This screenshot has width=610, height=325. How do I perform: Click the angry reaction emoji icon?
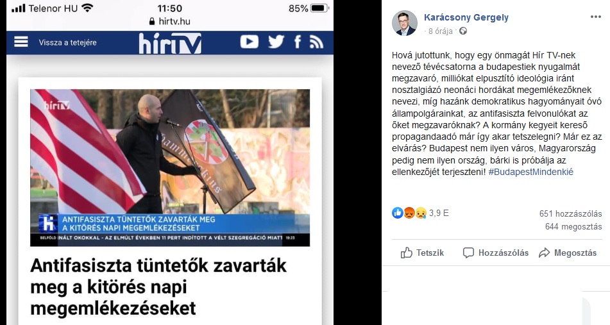tap(409, 213)
